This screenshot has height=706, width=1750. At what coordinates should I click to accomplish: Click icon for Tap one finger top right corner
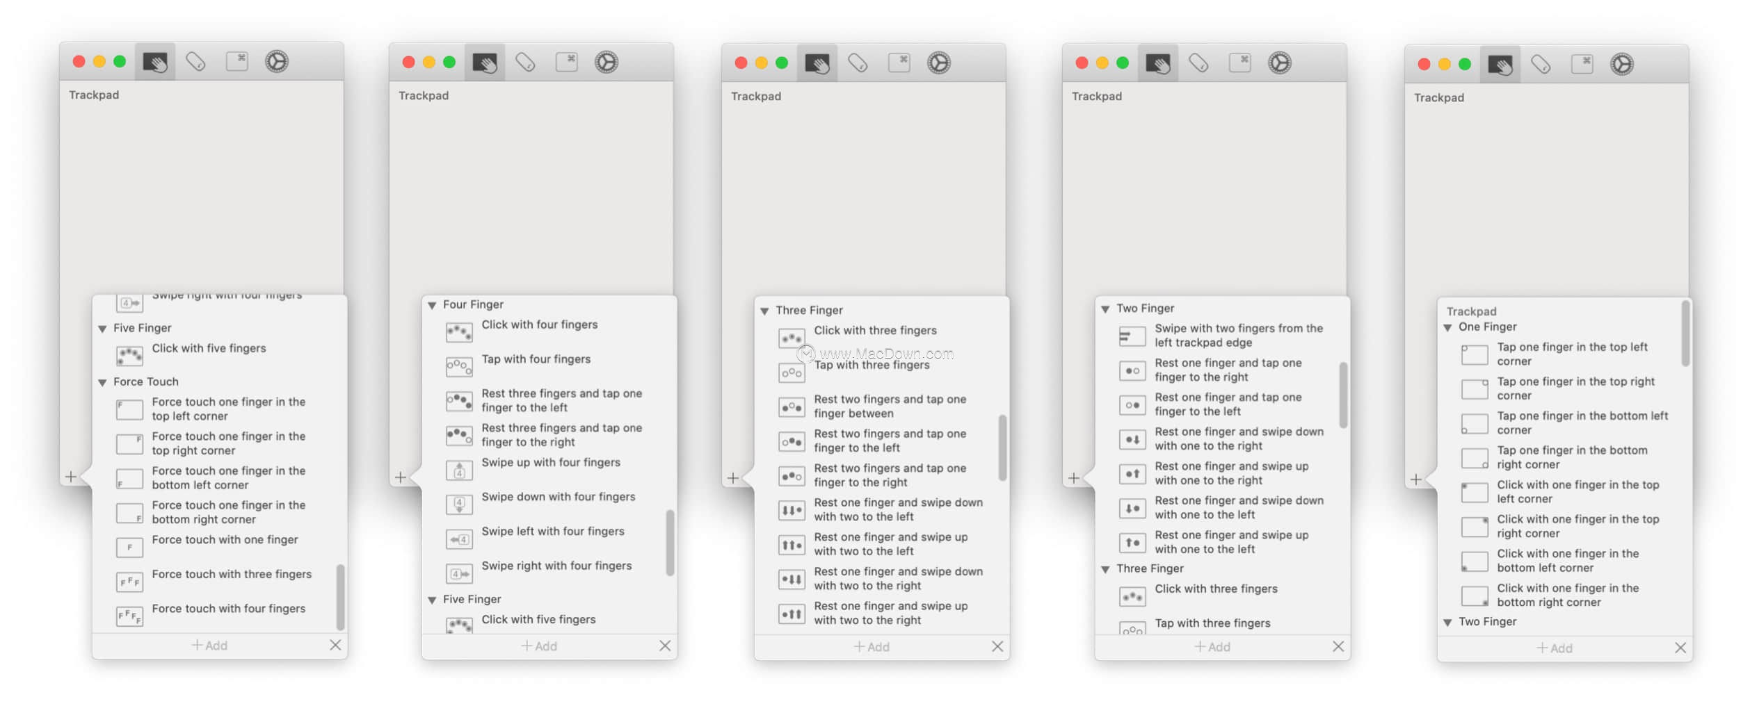click(1475, 389)
